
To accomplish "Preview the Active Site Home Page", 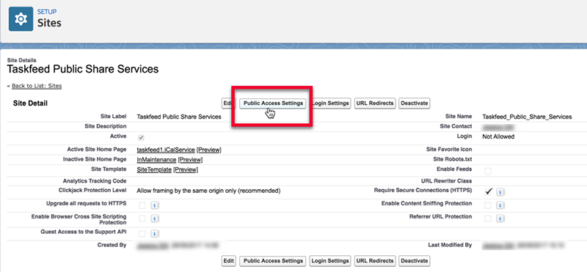I will (209, 150).
